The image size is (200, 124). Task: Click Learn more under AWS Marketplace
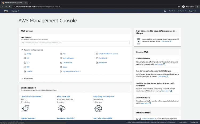[x=146, y=103]
